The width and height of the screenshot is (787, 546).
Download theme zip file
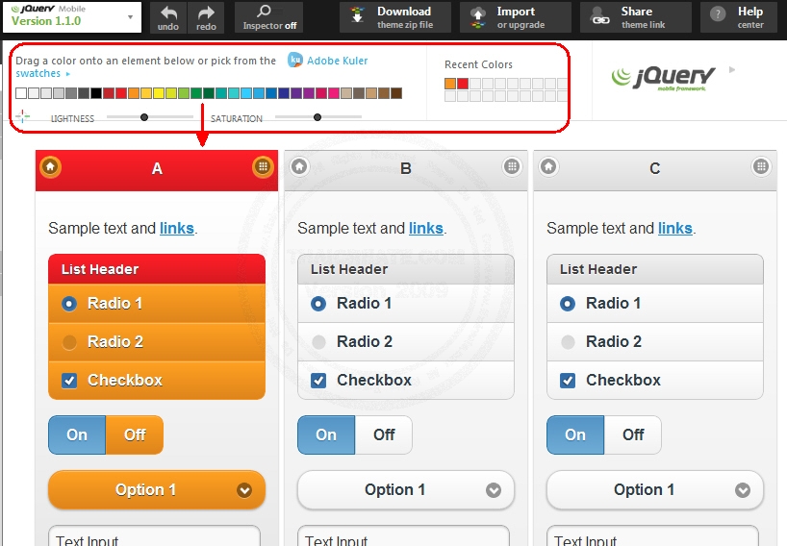[395, 17]
